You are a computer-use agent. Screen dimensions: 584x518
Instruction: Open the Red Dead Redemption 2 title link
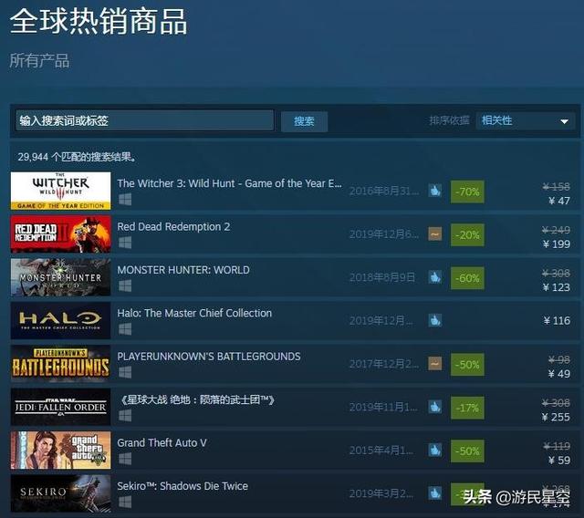173,226
